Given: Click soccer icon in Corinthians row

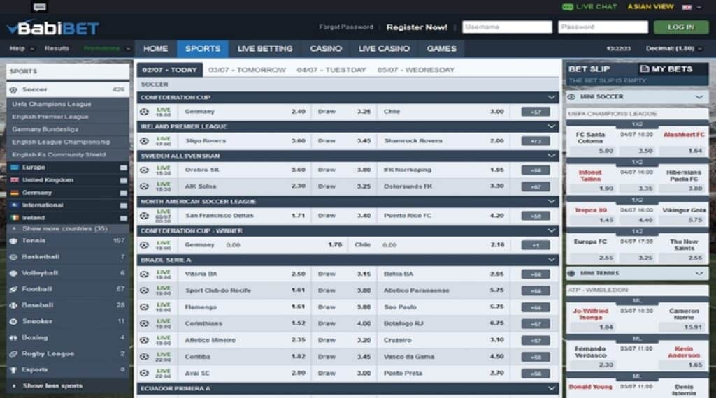Looking at the screenshot, I should coord(144,324).
